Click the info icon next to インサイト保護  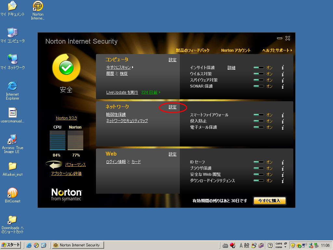pos(283,68)
